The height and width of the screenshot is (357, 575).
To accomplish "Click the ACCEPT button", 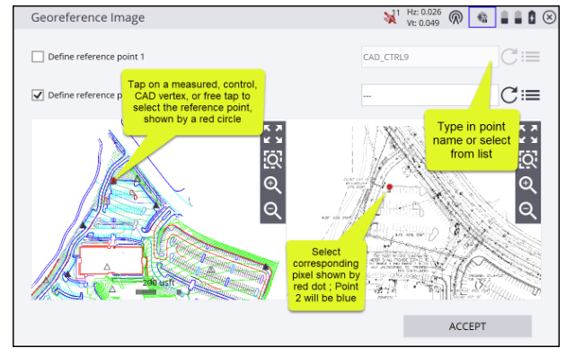I will [x=467, y=326].
